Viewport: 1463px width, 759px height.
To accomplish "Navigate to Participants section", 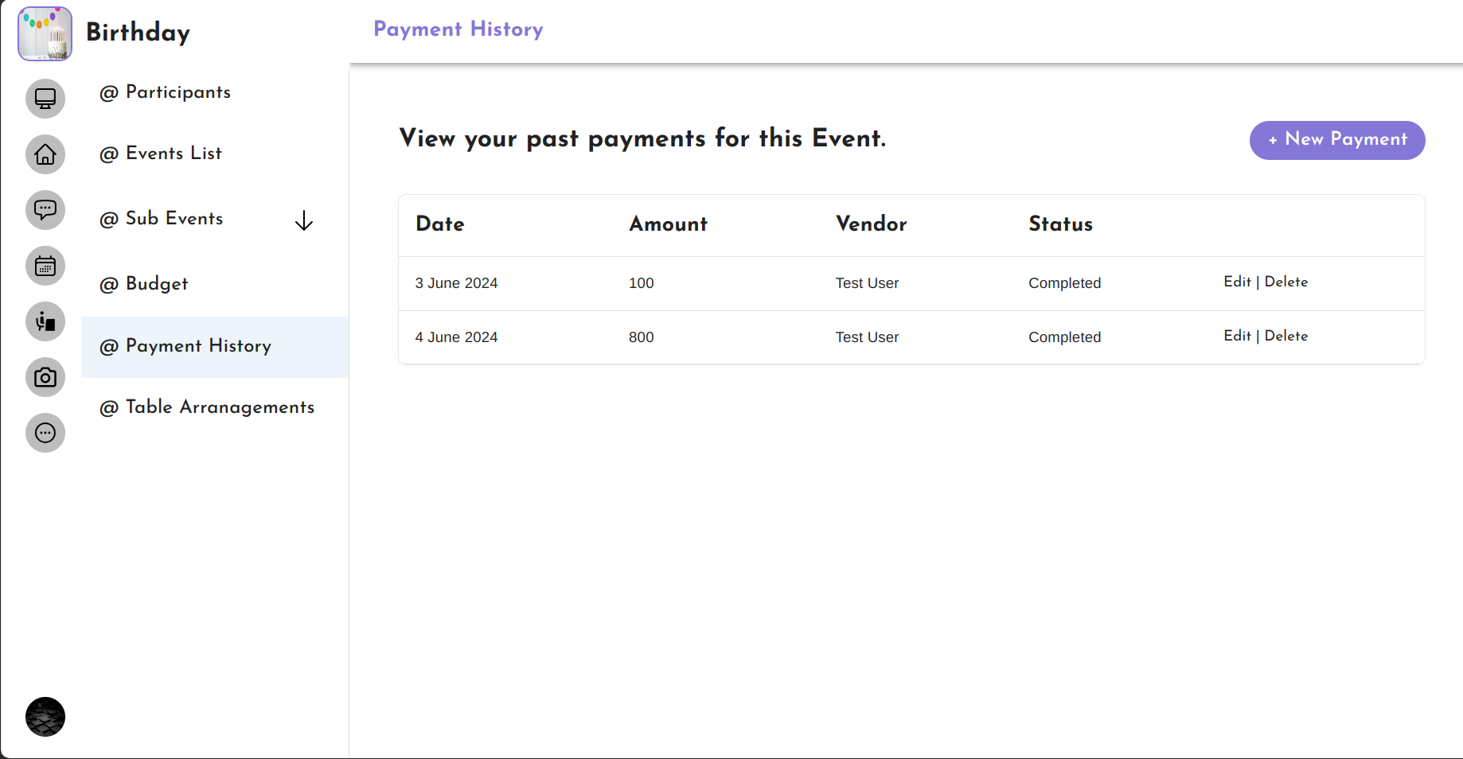I will [x=166, y=92].
